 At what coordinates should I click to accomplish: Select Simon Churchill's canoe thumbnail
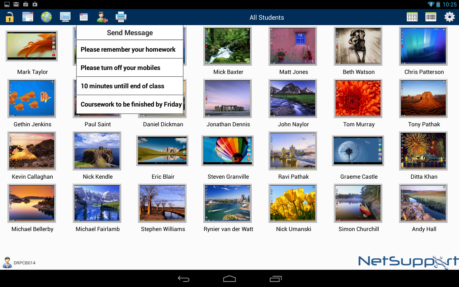(358, 203)
